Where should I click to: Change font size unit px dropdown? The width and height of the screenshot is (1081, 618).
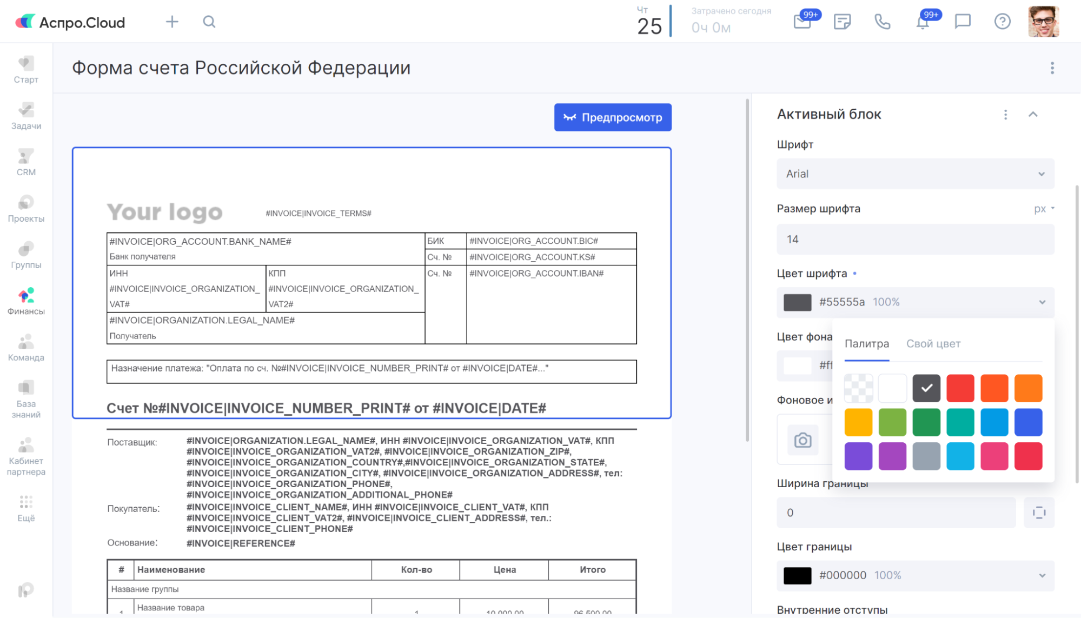(1044, 209)
